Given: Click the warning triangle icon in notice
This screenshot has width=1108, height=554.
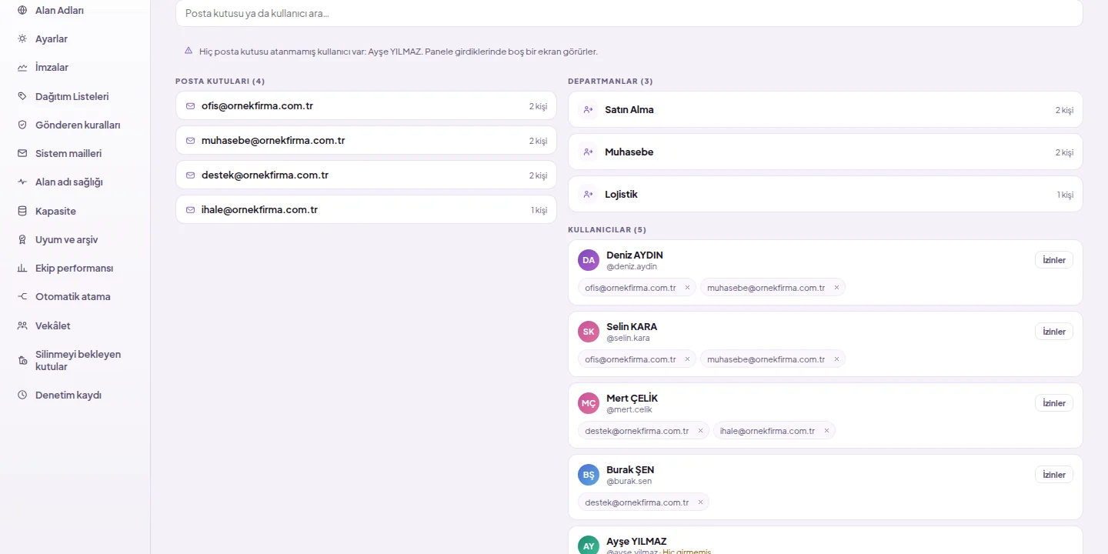Looking at the screenshot, I should pos(189,51).
